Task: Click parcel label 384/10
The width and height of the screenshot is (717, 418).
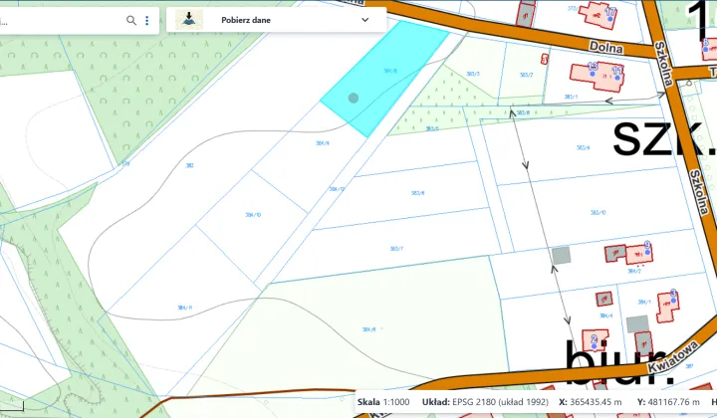Action: click(x=253, y=215)
